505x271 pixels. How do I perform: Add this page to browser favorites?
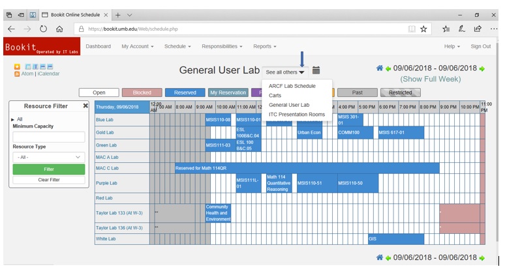(423, 29)
